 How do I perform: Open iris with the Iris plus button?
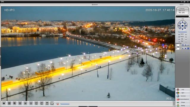click(179, 39)
